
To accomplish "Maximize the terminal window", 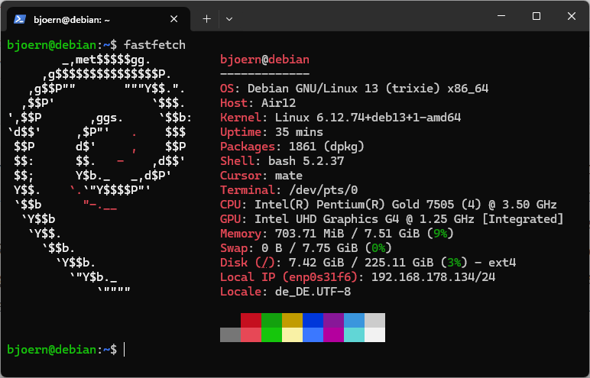I will coord(537,17).
